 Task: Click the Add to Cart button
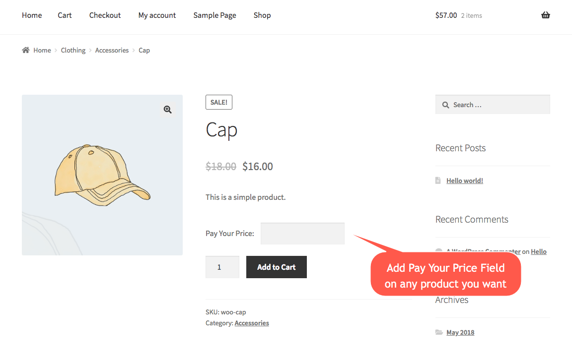[276, 267]
